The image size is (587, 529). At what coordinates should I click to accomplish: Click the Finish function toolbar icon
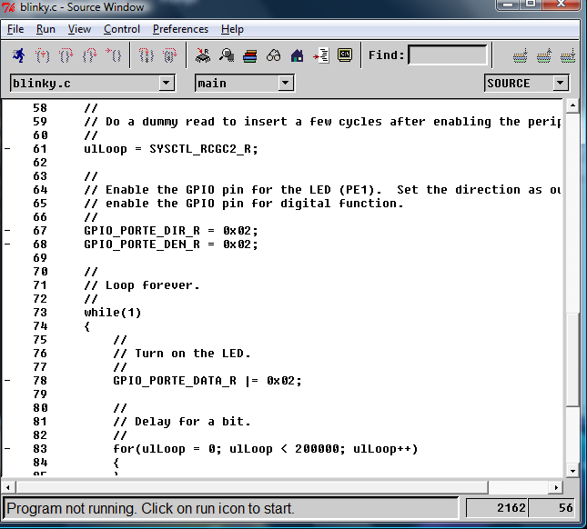[89, 55]
